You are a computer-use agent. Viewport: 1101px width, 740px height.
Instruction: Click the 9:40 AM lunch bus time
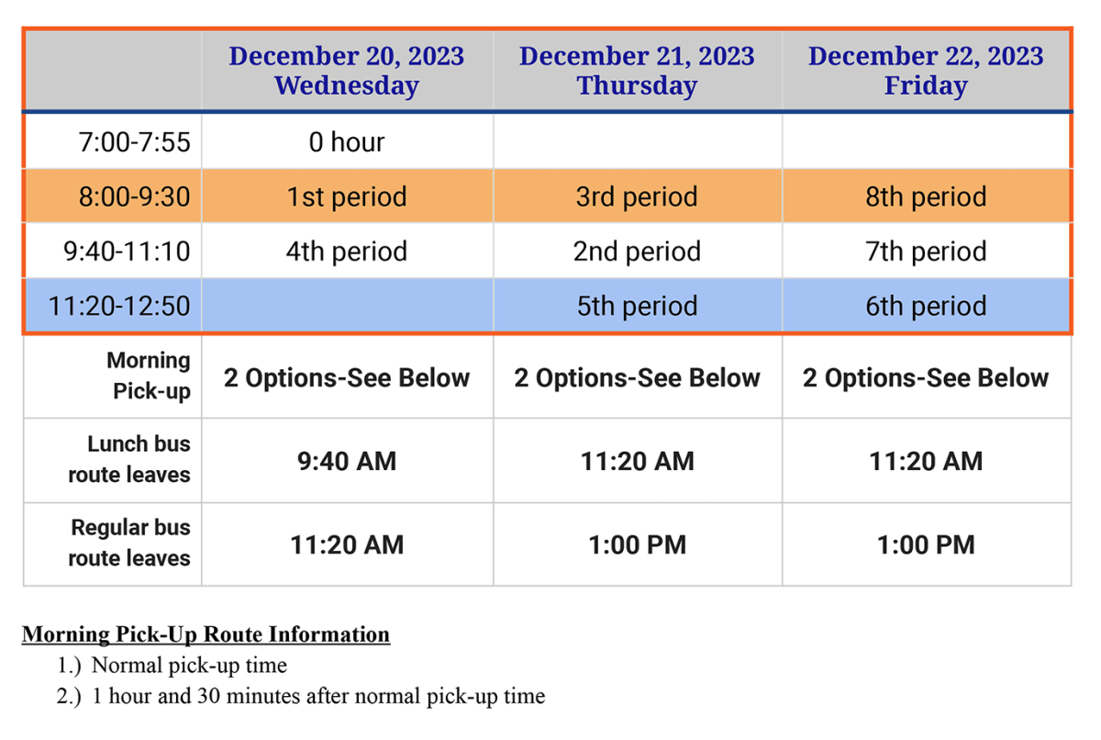tap(347, 461)
